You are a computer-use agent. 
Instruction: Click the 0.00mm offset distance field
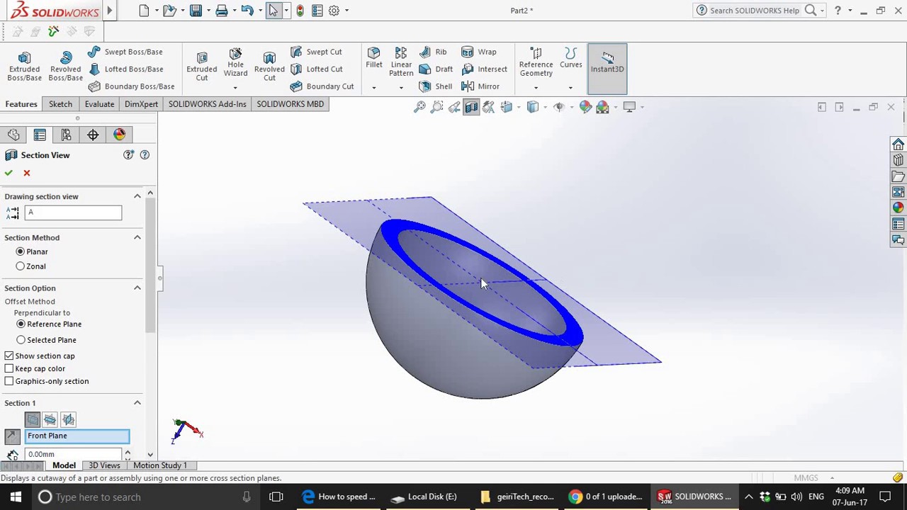point(73,454)
